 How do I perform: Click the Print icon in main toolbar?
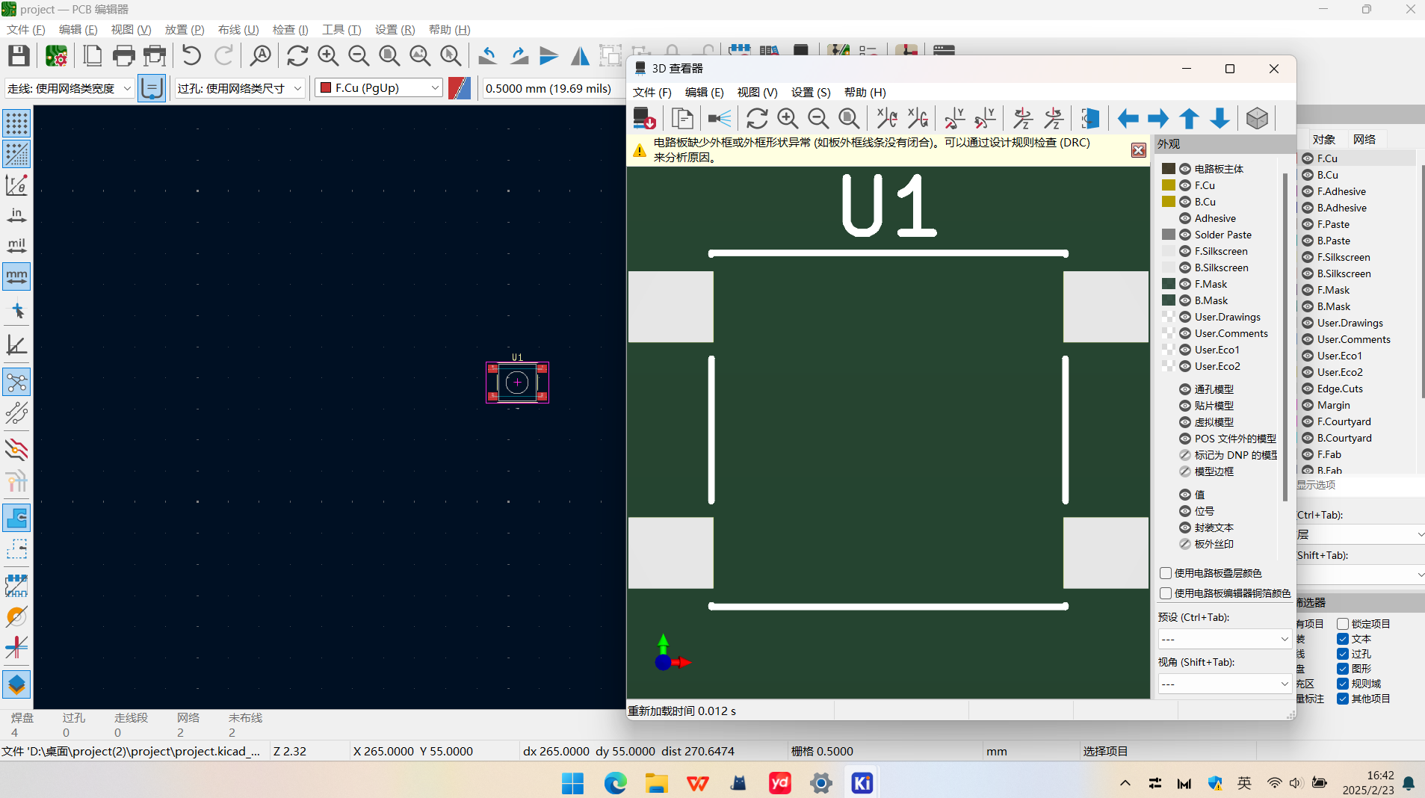pyautogui.click(x=123, y=56)
